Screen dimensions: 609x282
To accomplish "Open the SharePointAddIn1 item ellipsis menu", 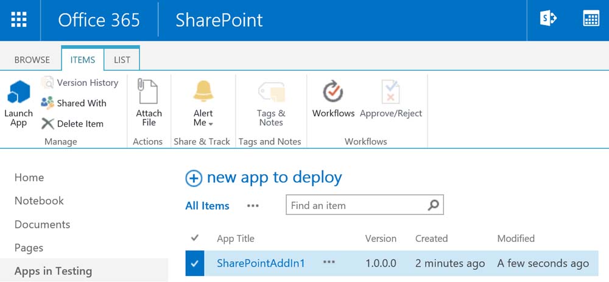I will point(329,263).
